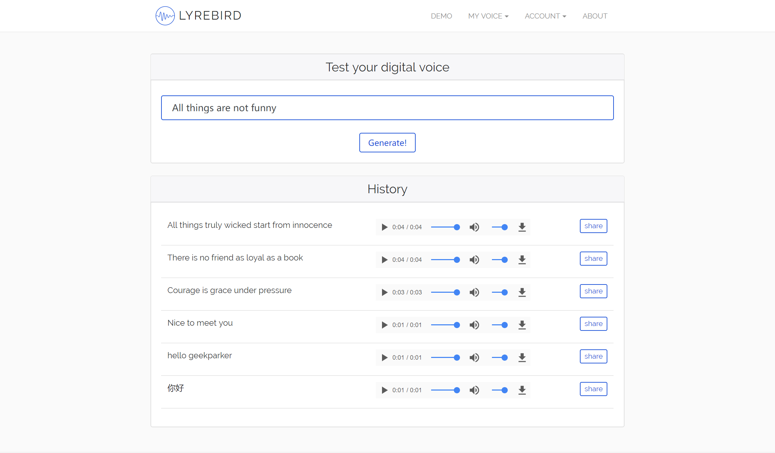Mute the 'Courage is grace' clip speaker icon

click(x=474, y=292)
